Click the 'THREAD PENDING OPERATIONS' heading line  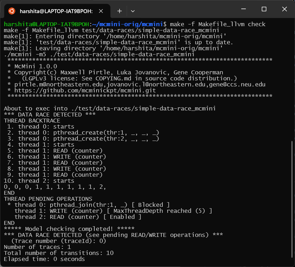(48, 199)
